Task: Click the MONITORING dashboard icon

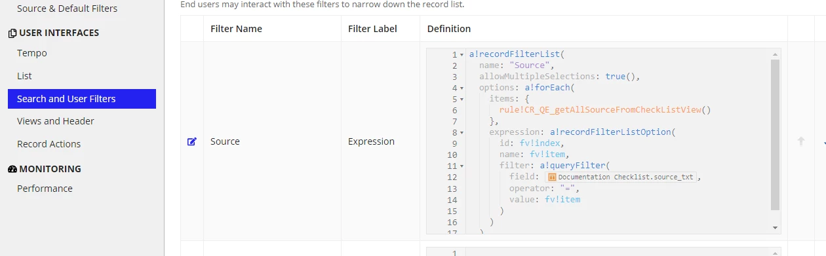Action: pos(12,169)
